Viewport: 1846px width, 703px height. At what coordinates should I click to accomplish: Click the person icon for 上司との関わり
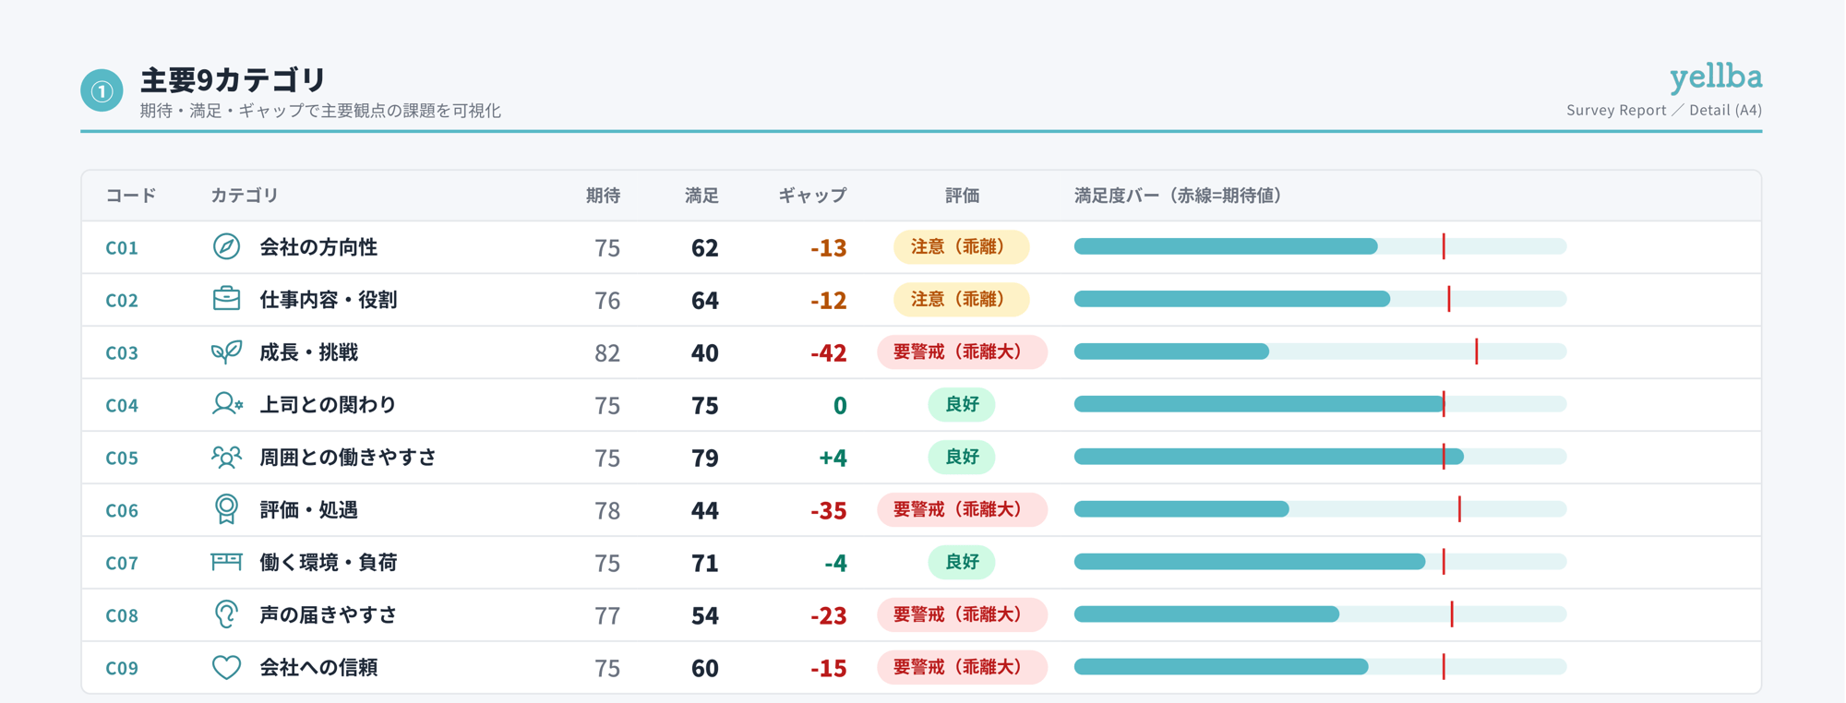pyautogui.click(x=227, y=404)
